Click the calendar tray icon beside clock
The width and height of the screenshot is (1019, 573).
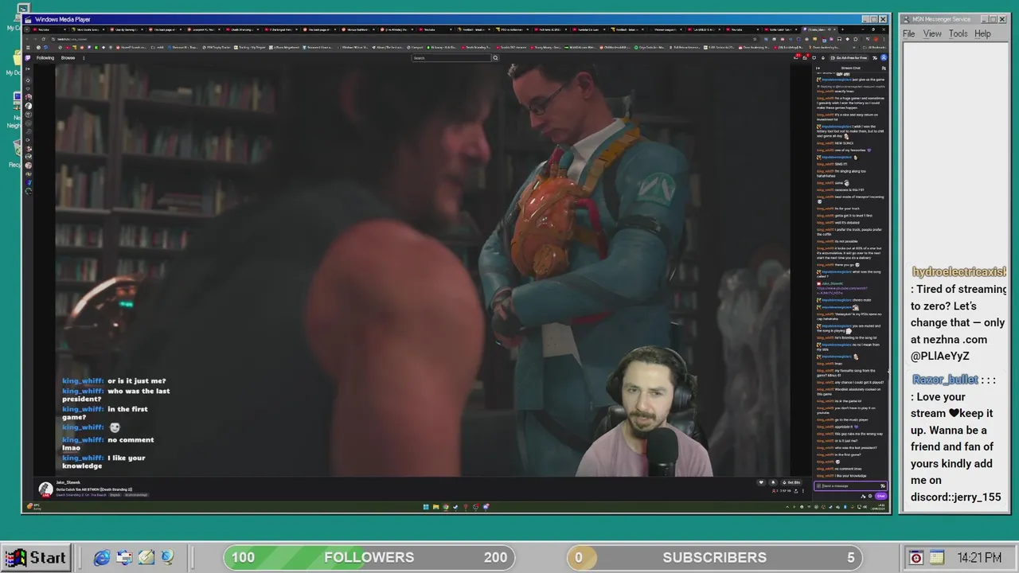tap(936, 558)
